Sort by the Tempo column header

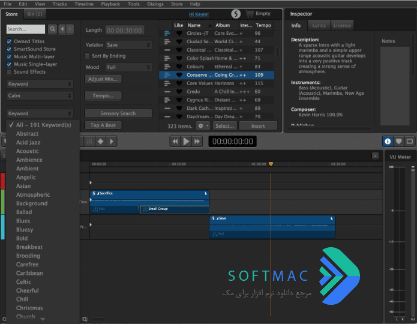(x=263, y=25)
